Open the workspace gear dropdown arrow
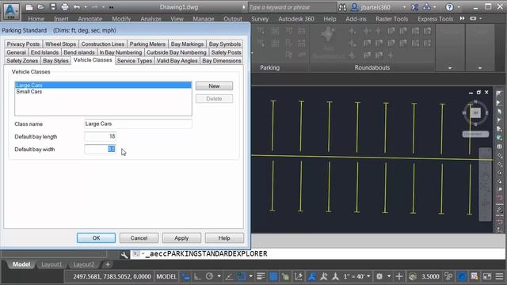This screenshot has width=507, height=285. coord(389,276)
